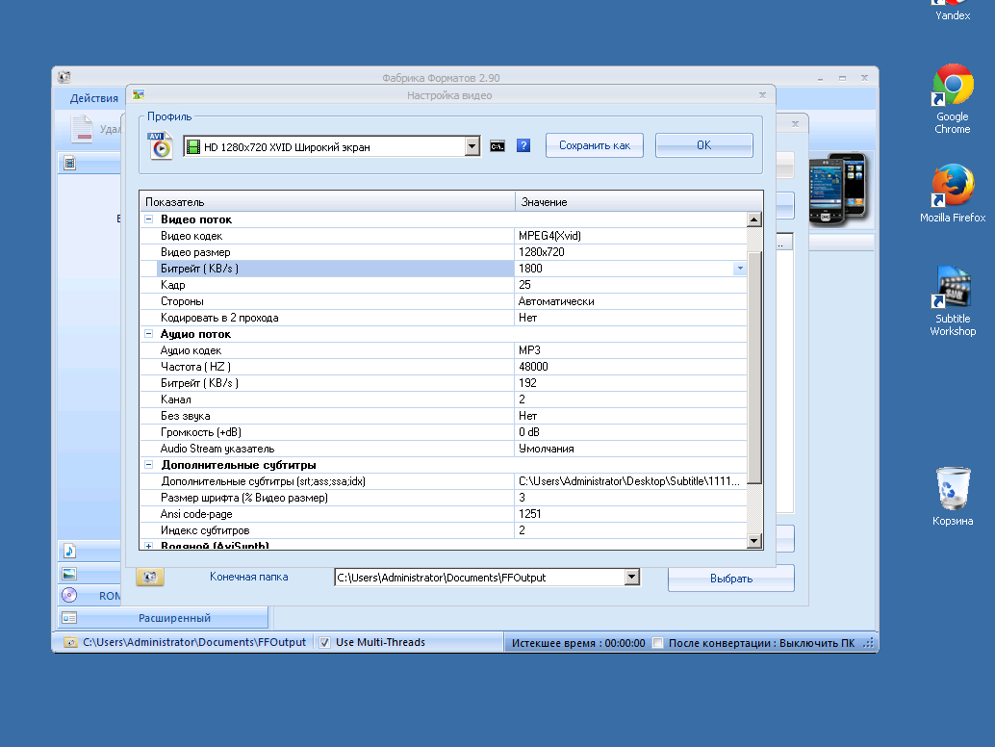Enable shutdown PC after conversion checkbox
This screenshot has height=747, width=995.
point(658,642)
